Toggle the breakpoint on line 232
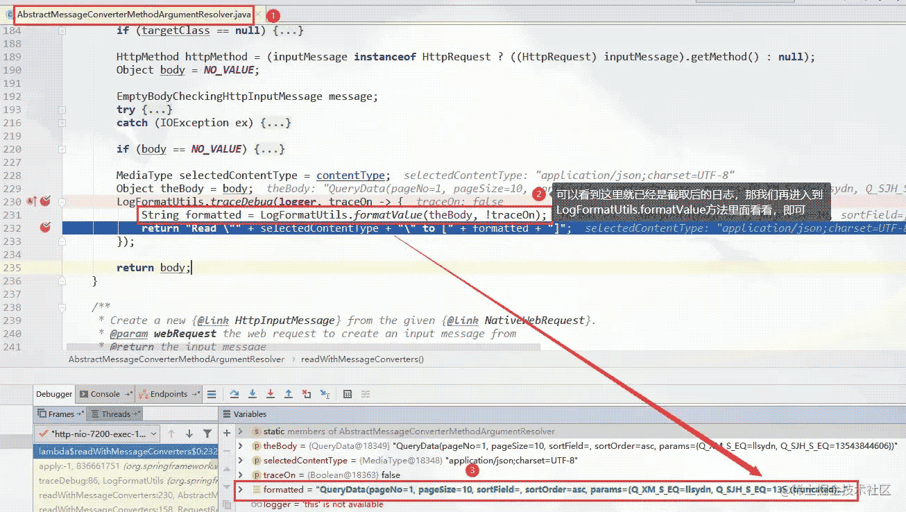 coord(45,228)
